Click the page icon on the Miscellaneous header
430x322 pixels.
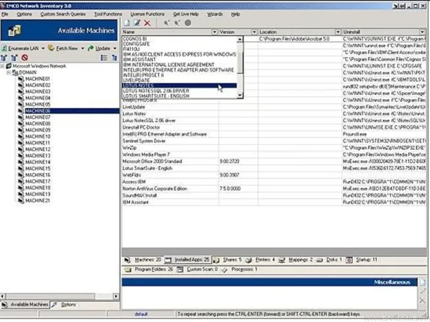coord(422,282)
